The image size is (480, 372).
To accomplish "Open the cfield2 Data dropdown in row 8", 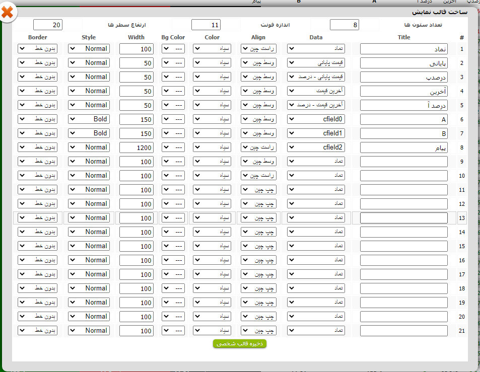I will point(316,147).
